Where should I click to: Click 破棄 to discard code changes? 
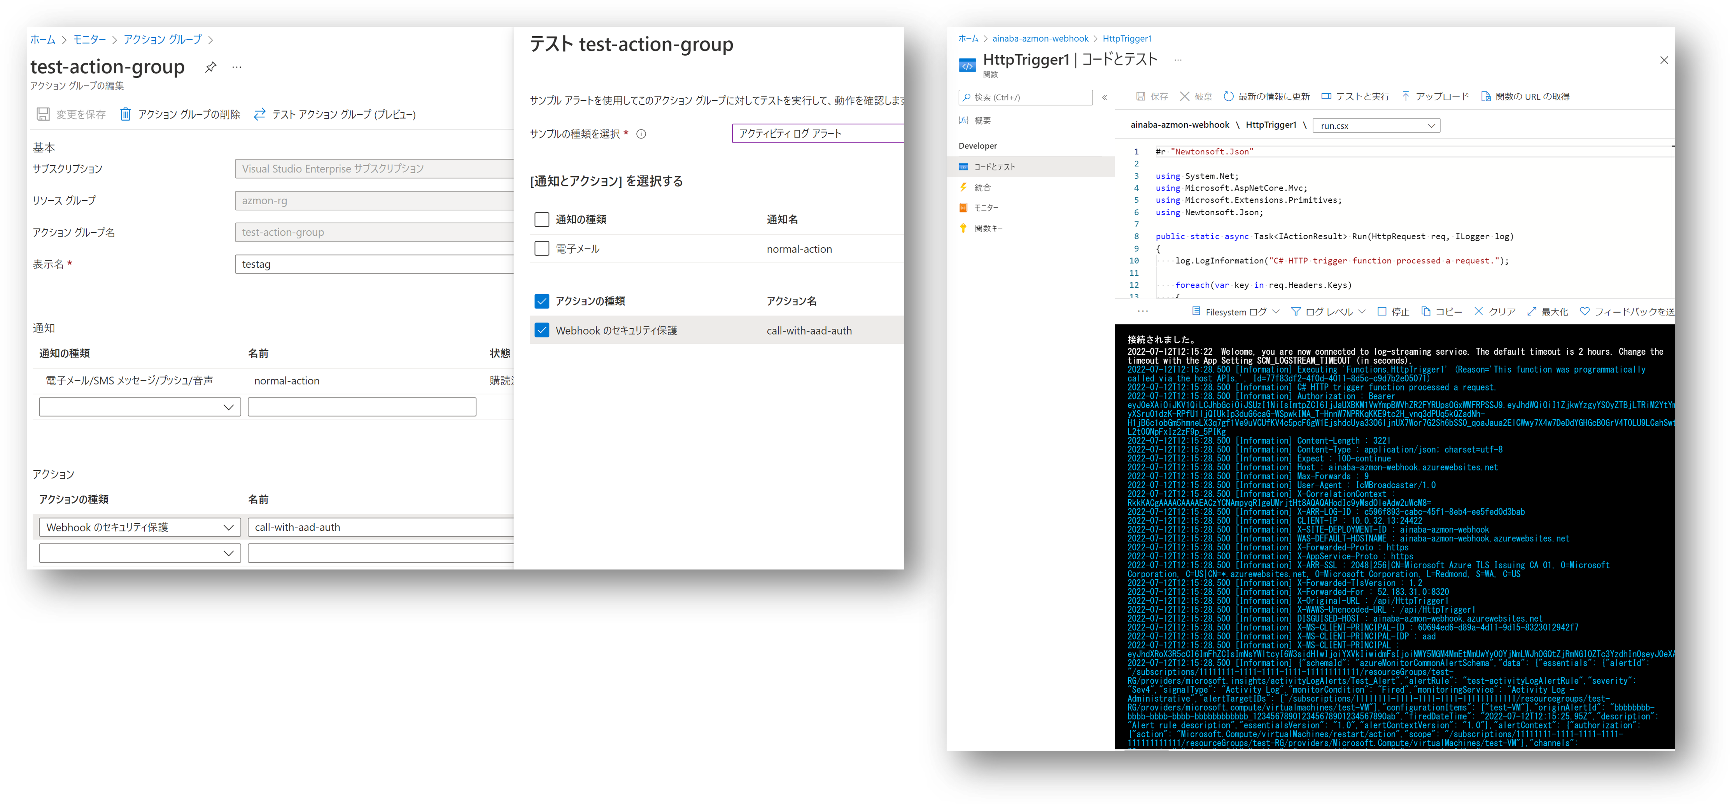pyautogui.click(x=1196, y=97)
